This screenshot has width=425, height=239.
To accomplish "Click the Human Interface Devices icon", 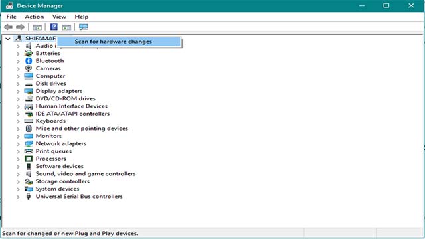I will 29,106.
